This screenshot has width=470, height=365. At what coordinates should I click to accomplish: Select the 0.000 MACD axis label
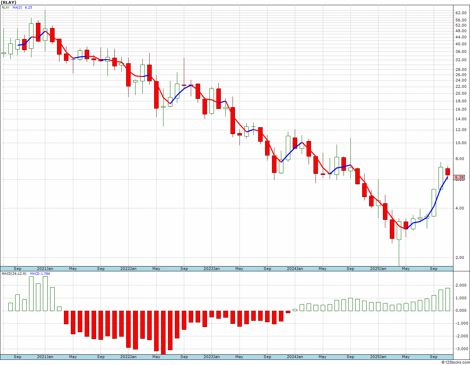[x=462, y=310]
